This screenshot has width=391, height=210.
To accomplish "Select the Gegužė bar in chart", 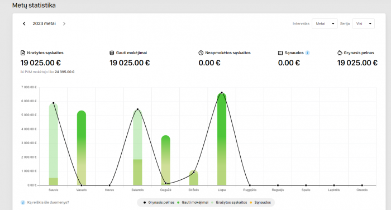I will pos(165,160).
